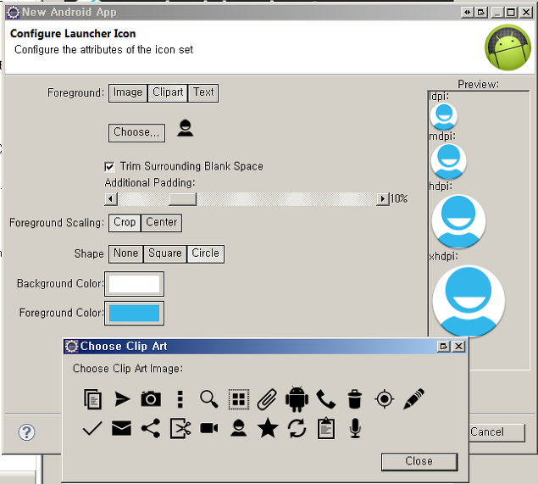Open the Background Color picker

pos(134,284)
